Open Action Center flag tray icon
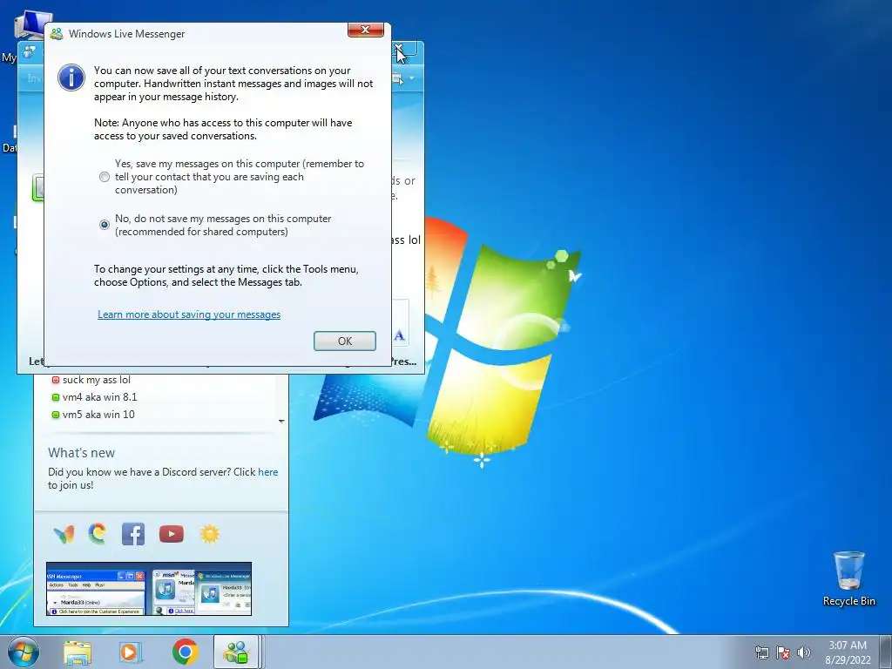Image resolution: width=892 pixels, height=669 pixels. pyautogui.click(x=783, y=652)
